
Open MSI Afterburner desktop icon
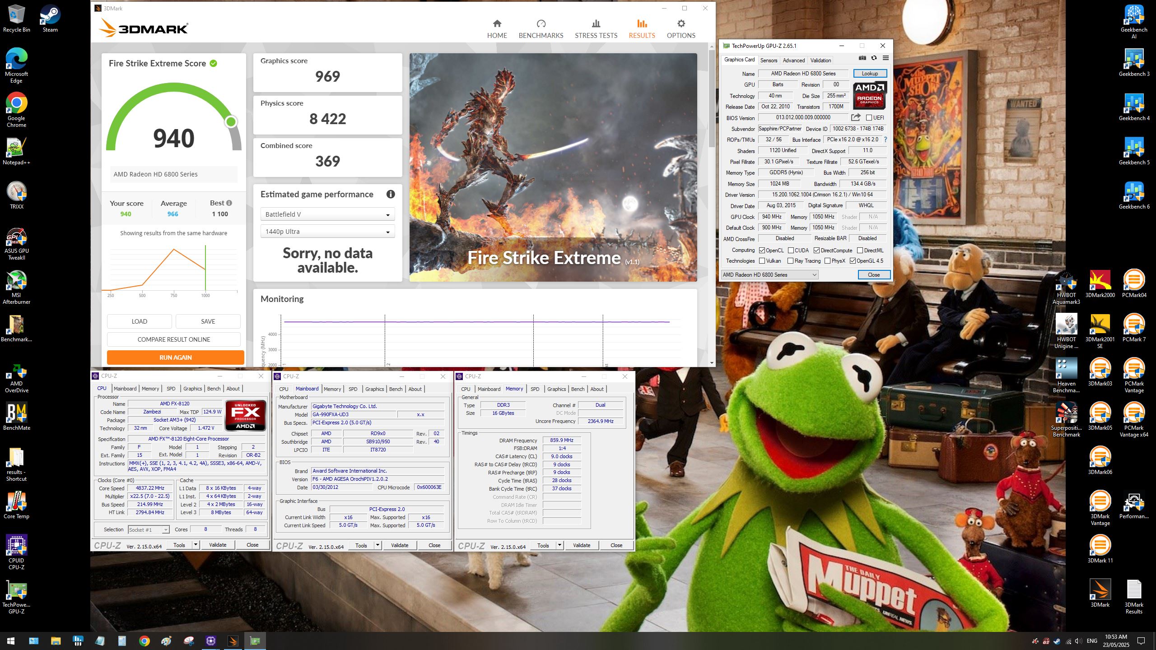(x=17, y=288)
